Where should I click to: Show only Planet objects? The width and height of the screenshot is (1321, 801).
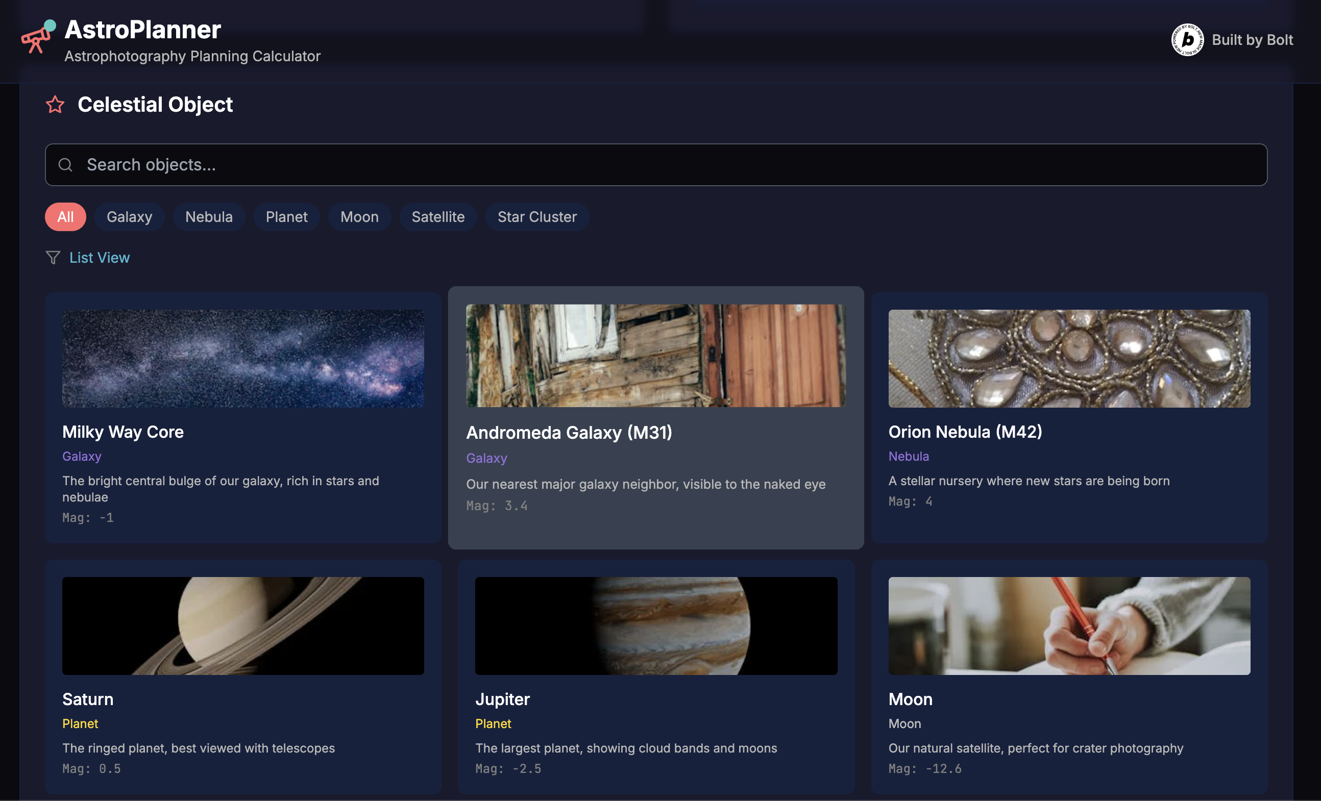(286, 217)
